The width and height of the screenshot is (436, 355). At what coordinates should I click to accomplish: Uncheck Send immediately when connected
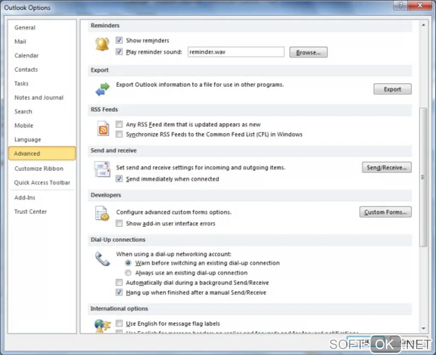(x=119, y=179)
